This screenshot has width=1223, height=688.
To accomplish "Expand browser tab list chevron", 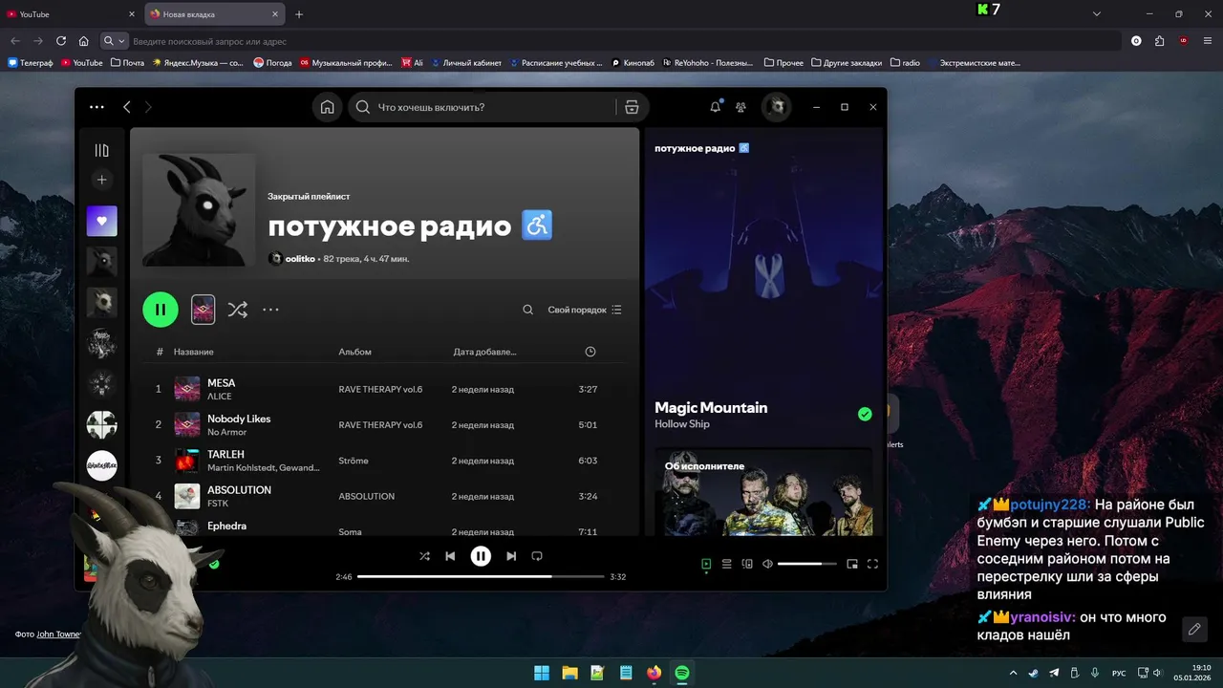I will click(x=1097, y=14).
